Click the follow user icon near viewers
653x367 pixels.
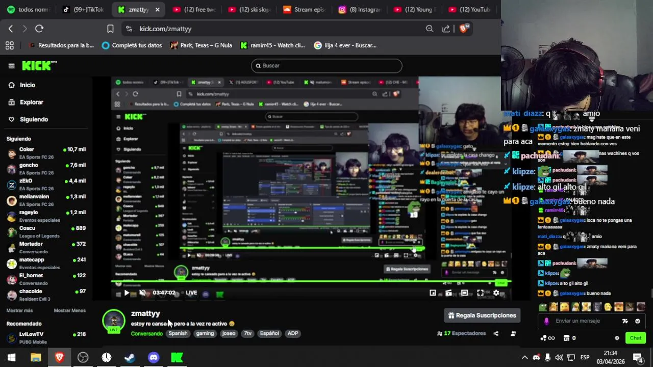(513, 333)
